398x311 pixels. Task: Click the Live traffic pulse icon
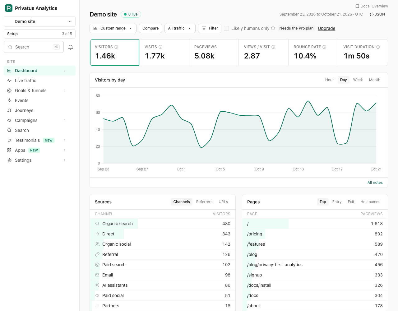click(x=9, y=81)
